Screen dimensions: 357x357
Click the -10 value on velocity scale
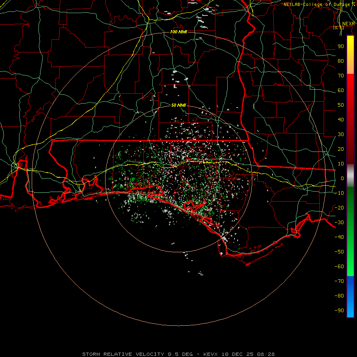(x=339, y=193)
